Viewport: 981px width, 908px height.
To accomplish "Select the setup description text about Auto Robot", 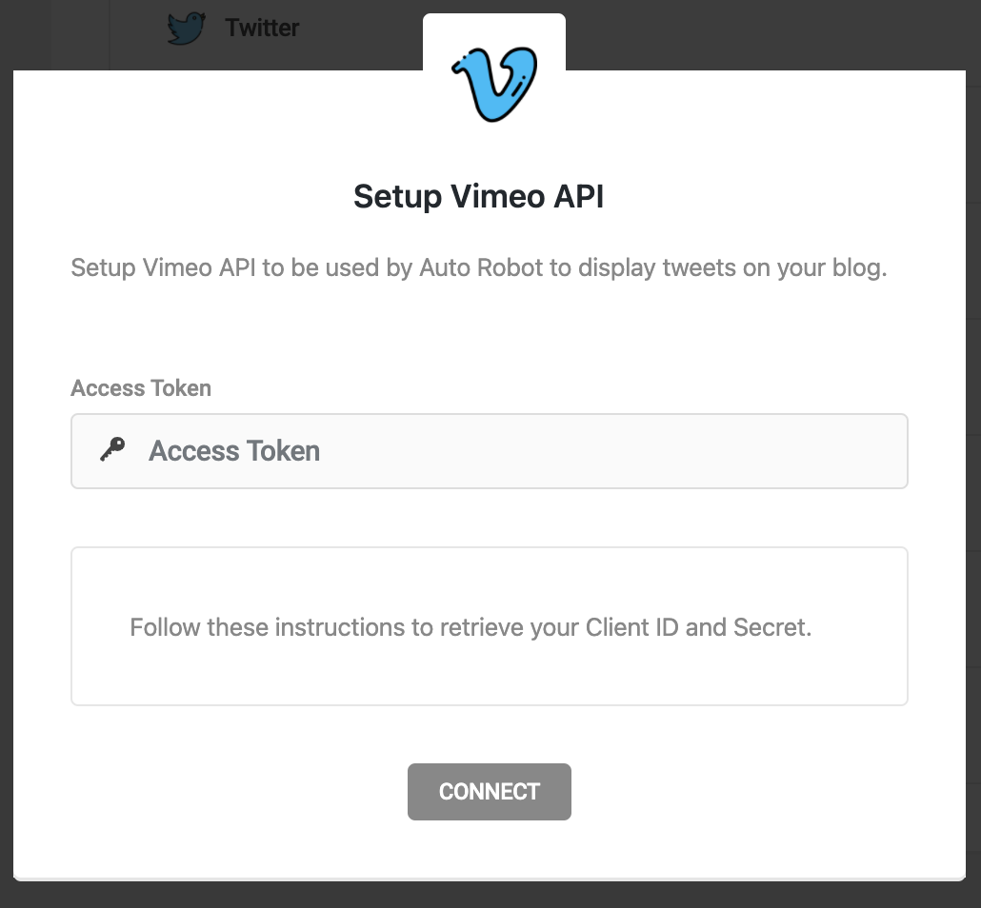I will click(x=478, y=267).
